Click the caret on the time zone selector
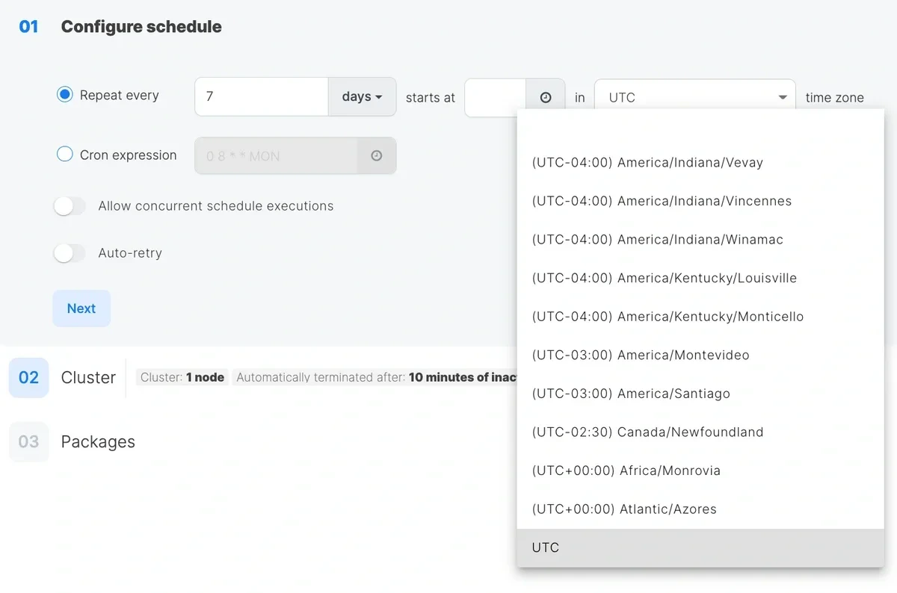 [x=783, y=96]
